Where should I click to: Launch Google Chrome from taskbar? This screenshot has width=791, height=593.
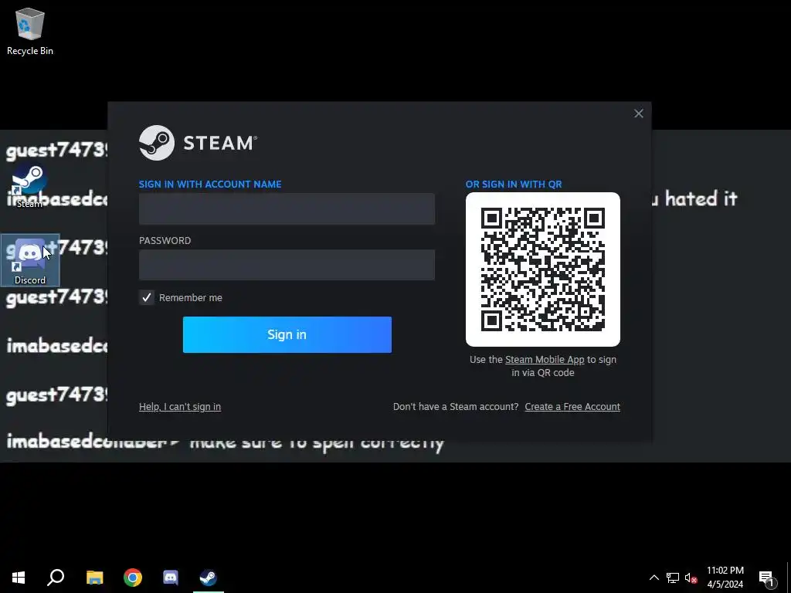pyautogui.click(x=133, y=578)
